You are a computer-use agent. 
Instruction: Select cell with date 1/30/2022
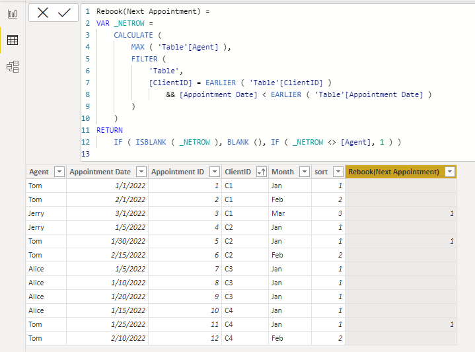click(x=107, y=241)
